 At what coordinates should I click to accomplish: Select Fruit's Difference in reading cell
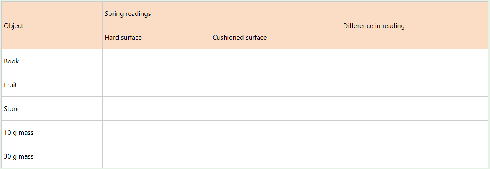click(414, 85)
